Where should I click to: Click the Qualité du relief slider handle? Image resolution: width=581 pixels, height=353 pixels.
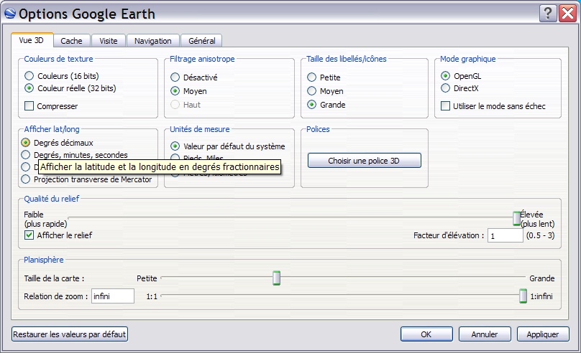(516, 218)
